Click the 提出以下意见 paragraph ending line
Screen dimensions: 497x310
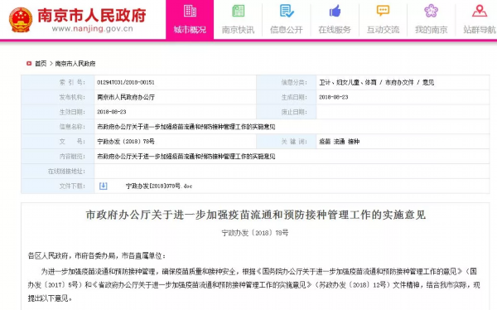click(x=50, y=298)
